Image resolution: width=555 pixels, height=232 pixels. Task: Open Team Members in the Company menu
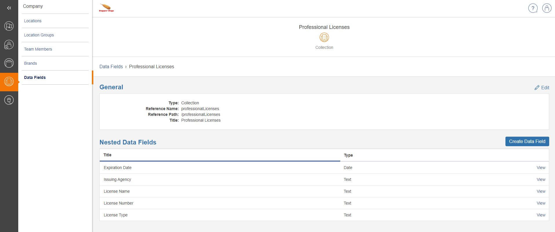(x=38, y=49)
